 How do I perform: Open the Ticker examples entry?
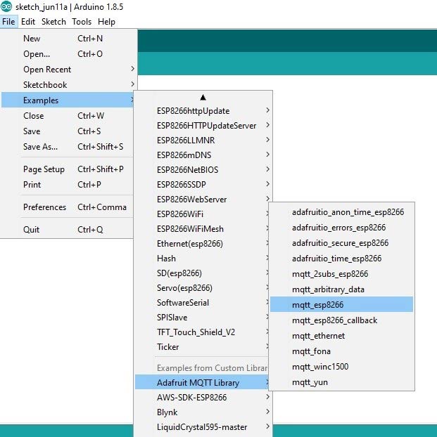(201, 347)
